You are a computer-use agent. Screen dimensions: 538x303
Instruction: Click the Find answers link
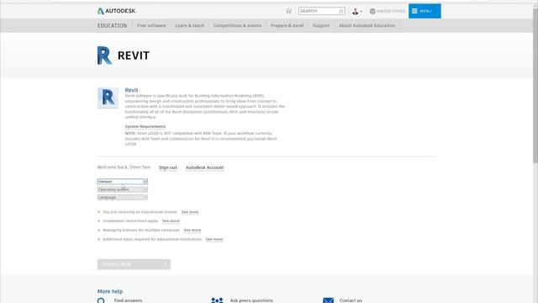point(128,300)
